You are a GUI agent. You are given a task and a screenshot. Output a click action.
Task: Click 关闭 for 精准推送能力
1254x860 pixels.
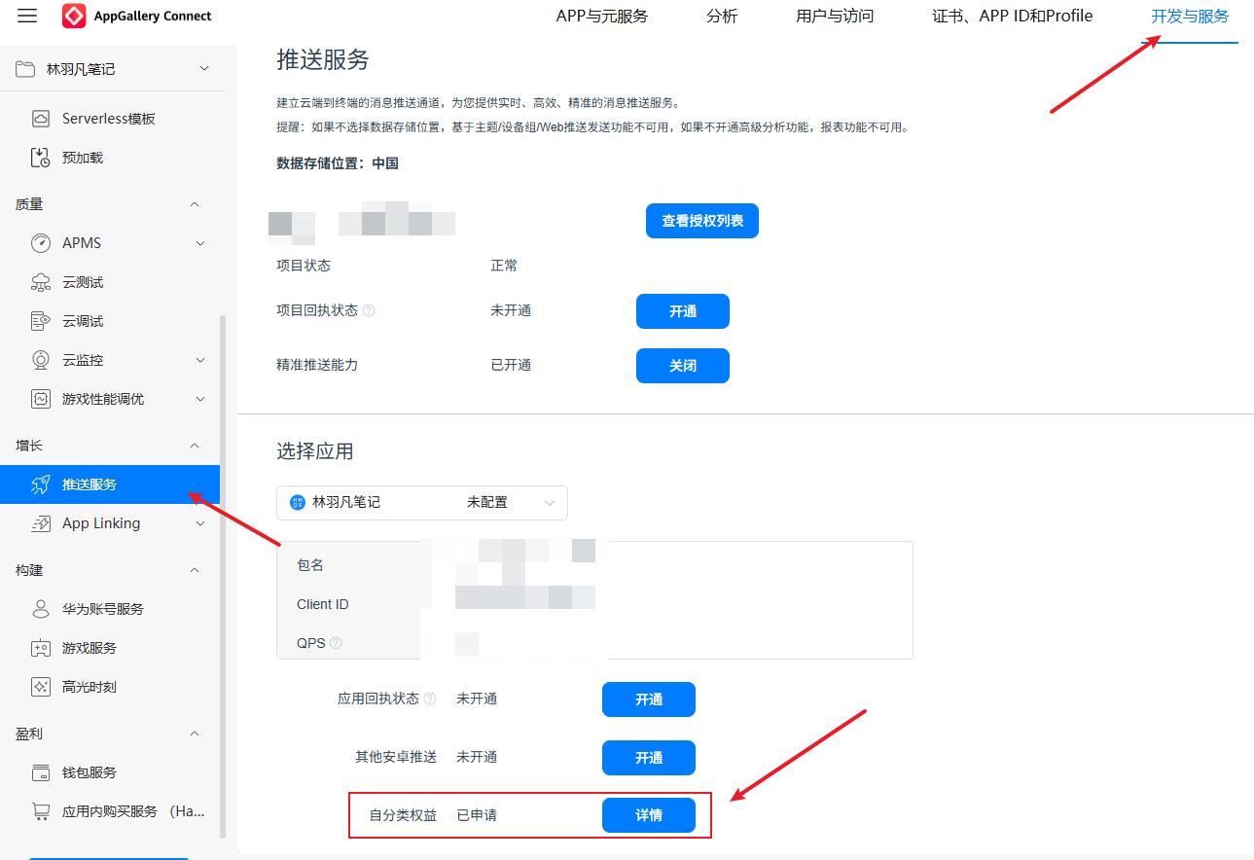tap(683, 366)
